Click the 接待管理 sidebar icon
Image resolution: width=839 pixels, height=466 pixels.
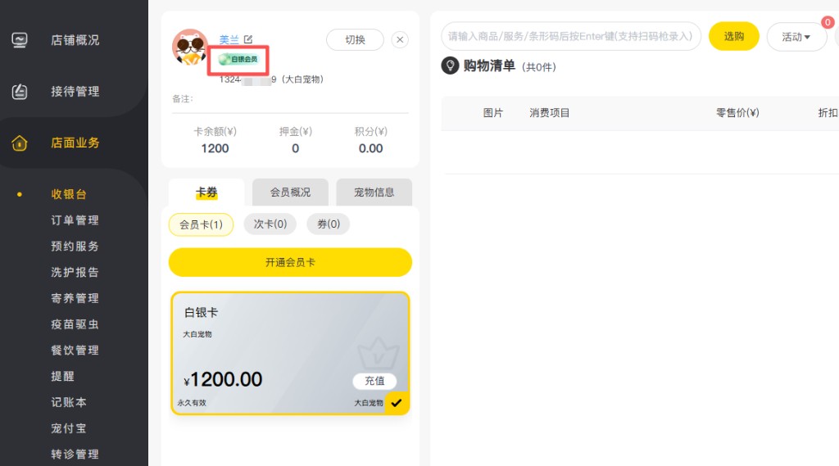point(20,92)
